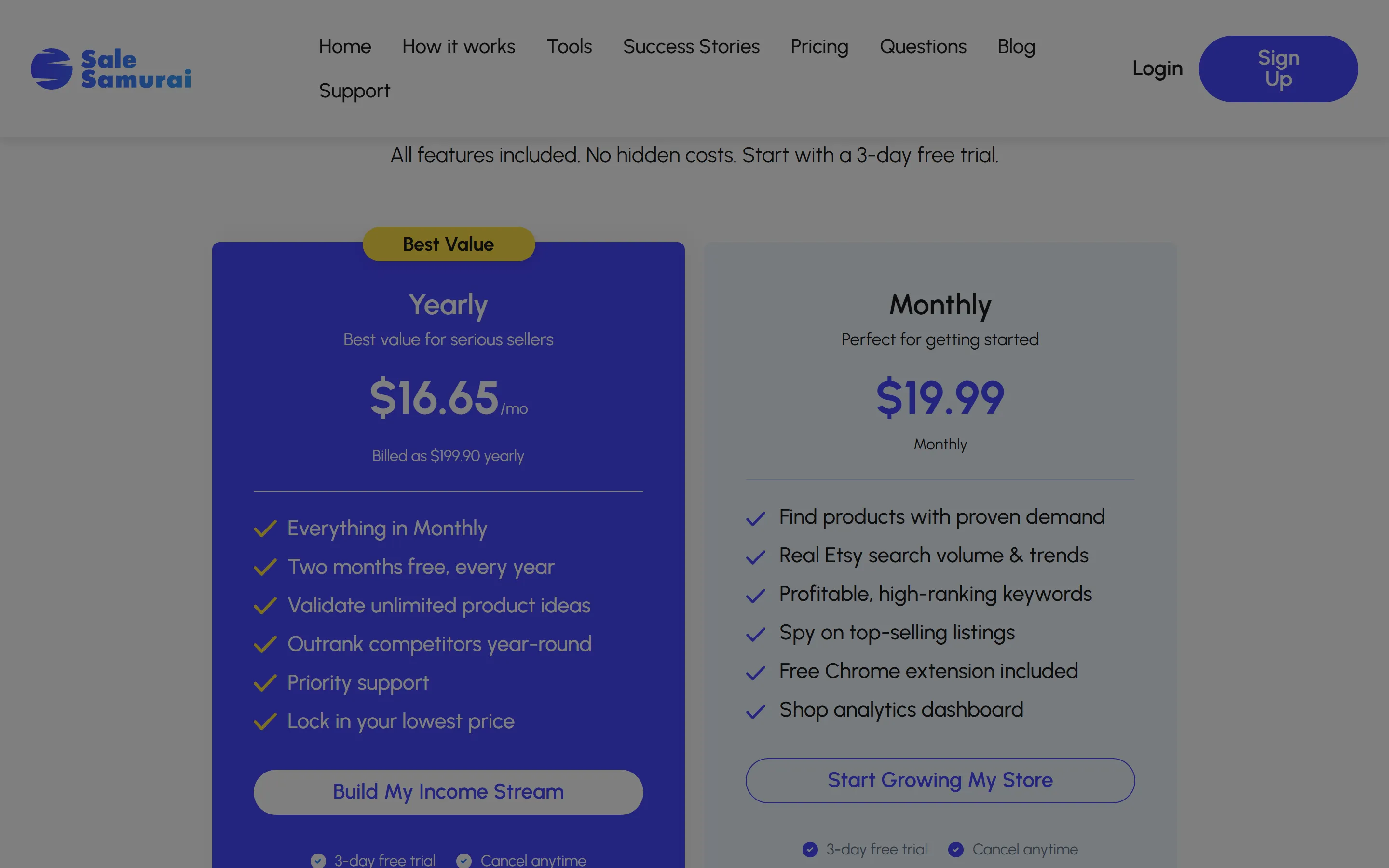Click the checkmark next to Spy on top-selling listings
1389x868 pixels.
click(x=755, y=634)
